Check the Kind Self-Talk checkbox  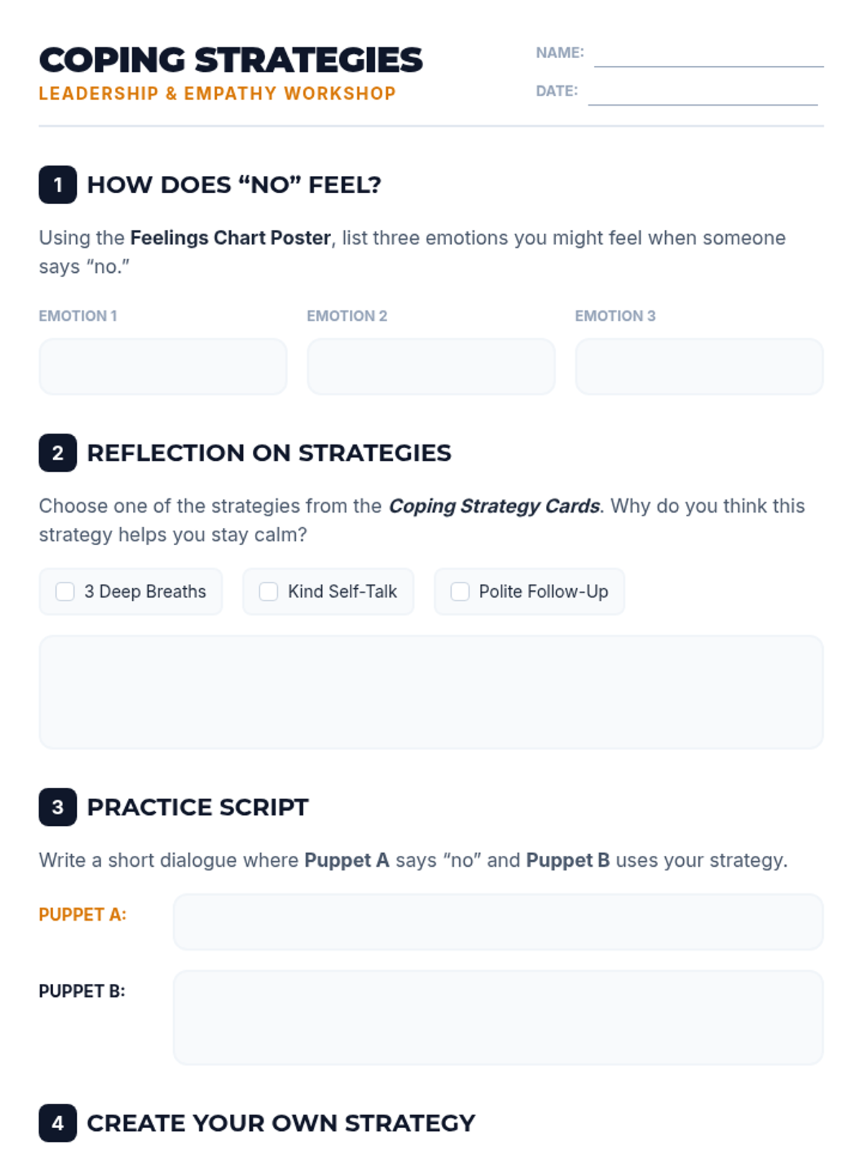pyautogui.click(x=269, y=592)
